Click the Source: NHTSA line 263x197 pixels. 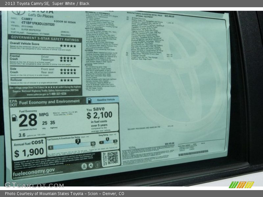(46, 91)
